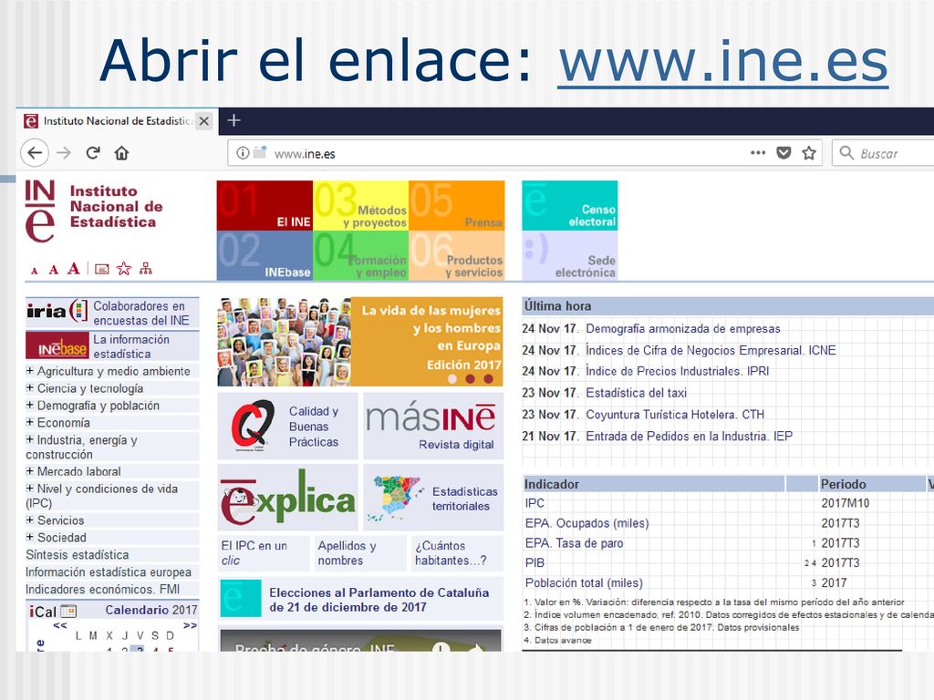Go to previous month in calendar

(59, 625)
